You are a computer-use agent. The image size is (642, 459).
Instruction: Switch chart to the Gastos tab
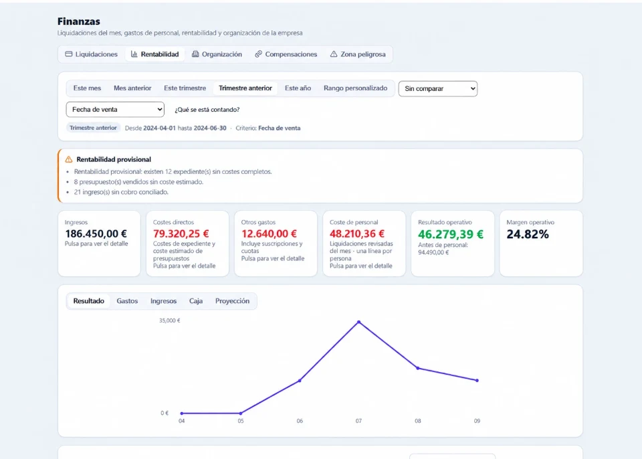click(x=127, y=301)
